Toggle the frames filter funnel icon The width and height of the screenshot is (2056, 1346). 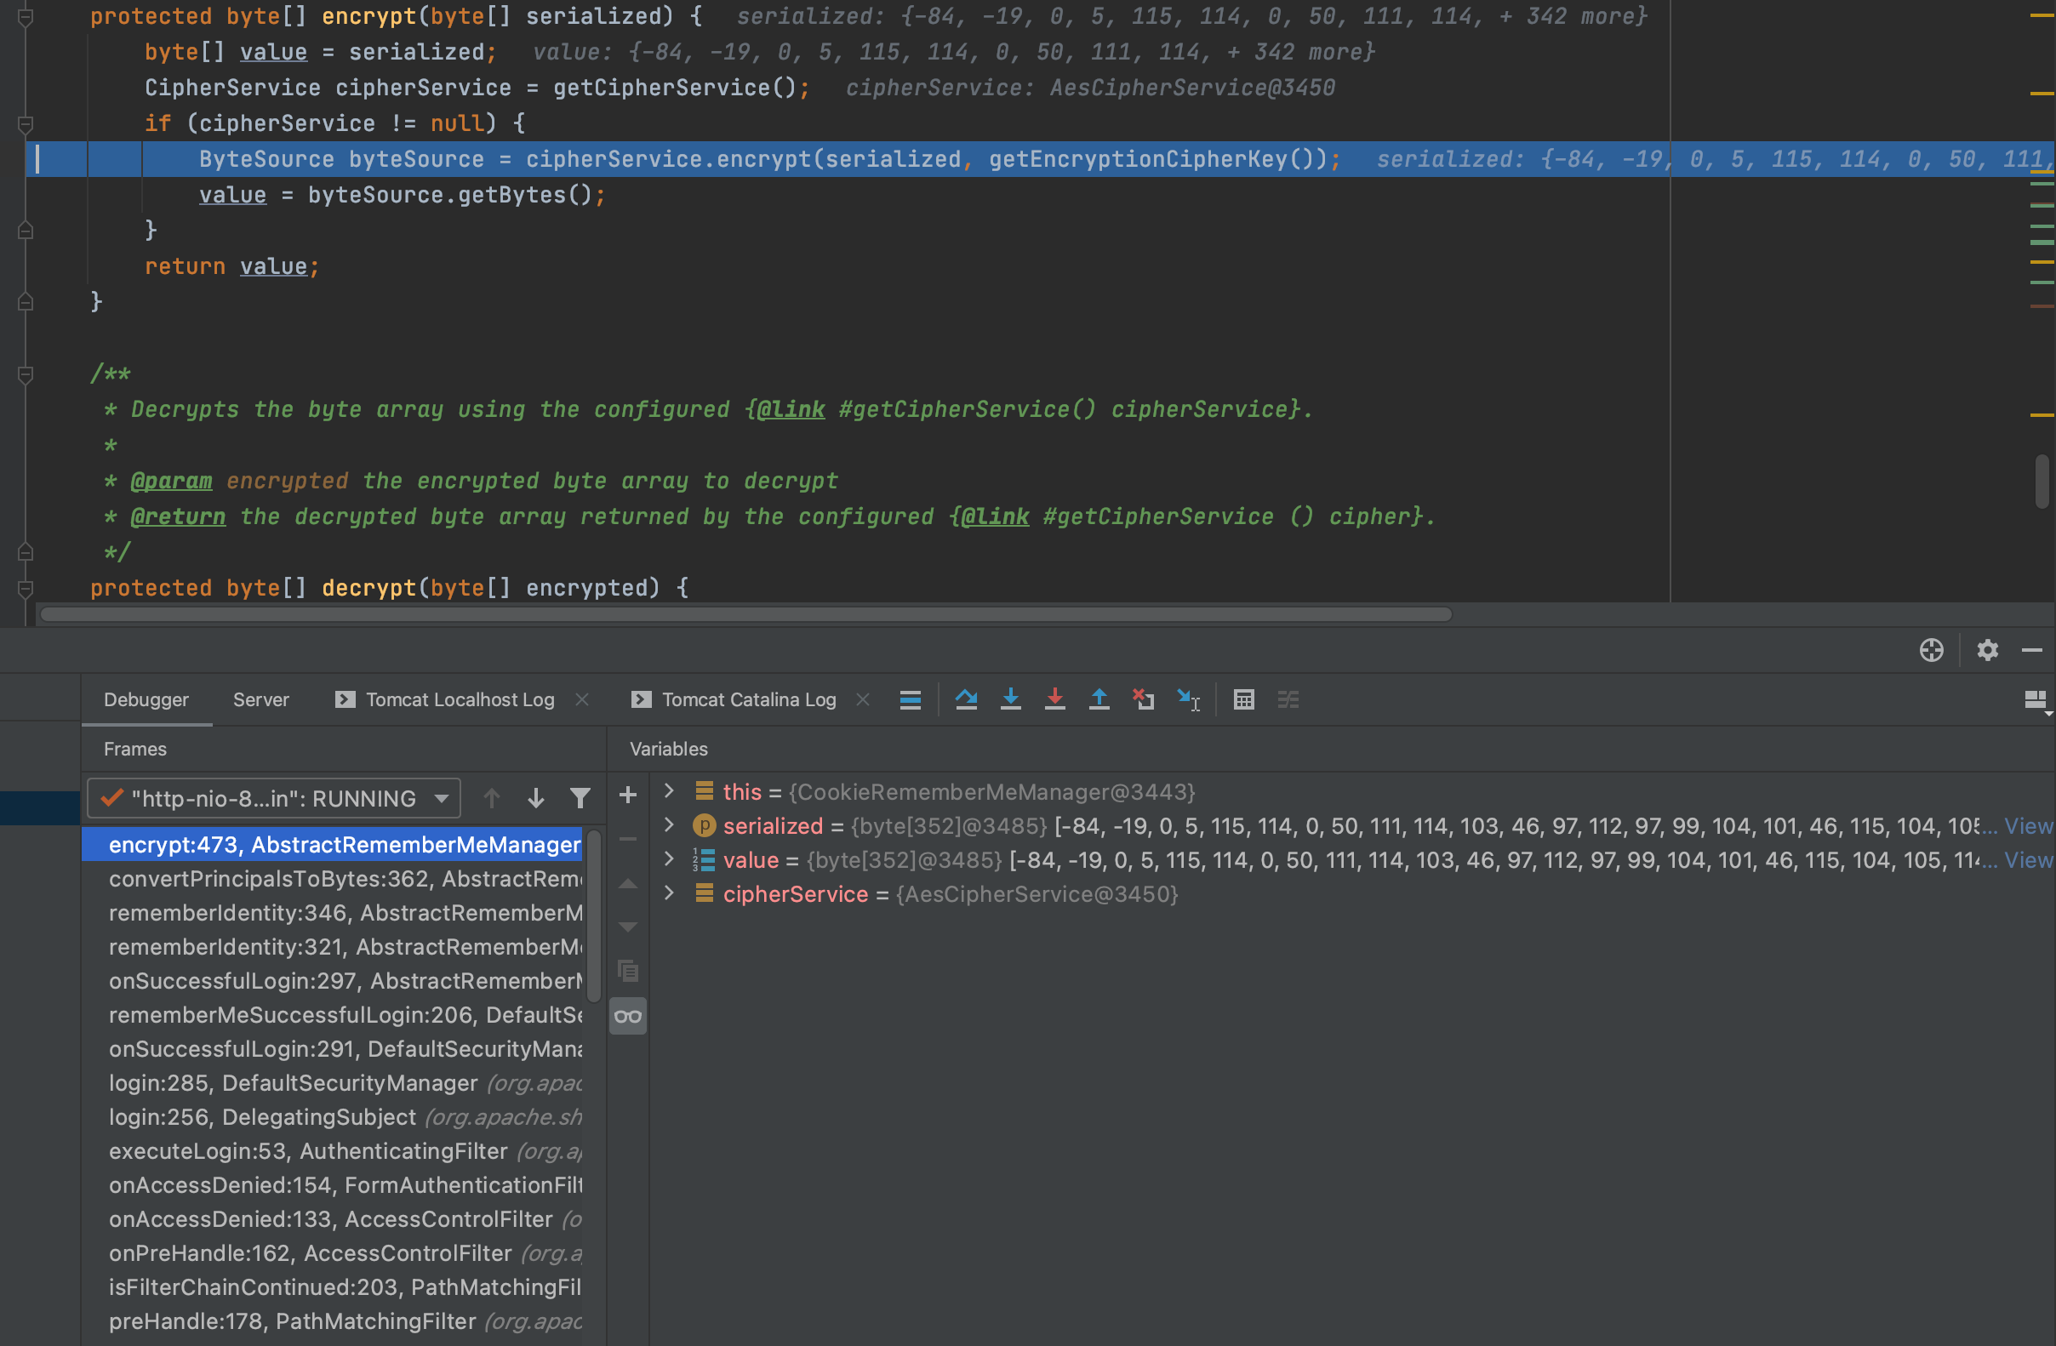point(580,798)
